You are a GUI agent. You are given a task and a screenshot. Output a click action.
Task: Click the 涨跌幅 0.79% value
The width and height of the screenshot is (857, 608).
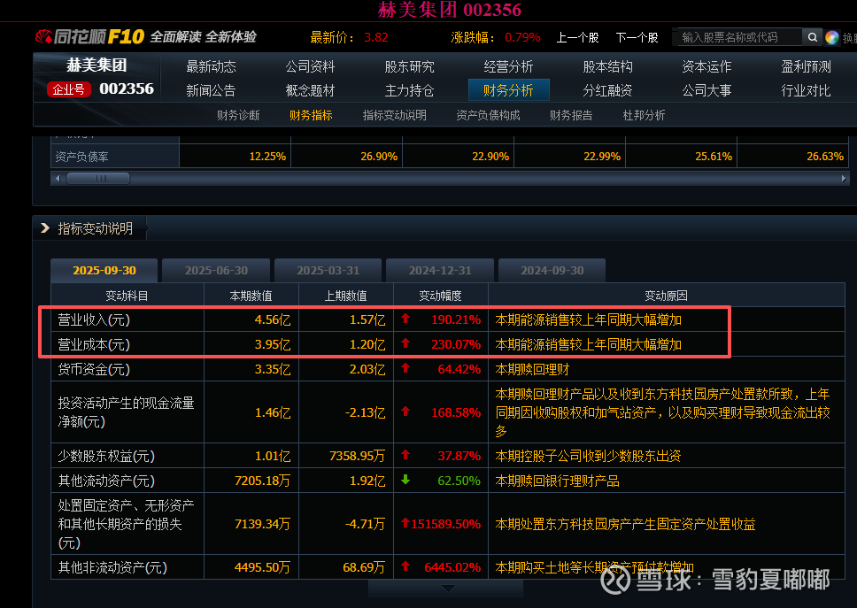[x=522, y=38]
